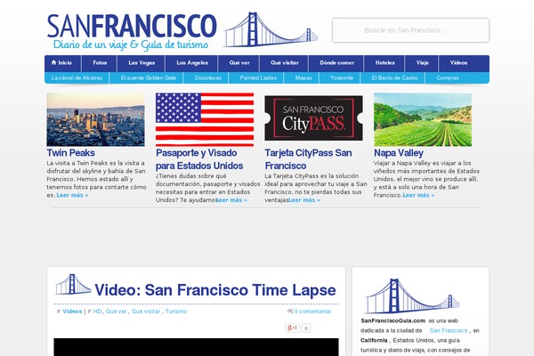Image resolution: width=534 pixels, height=356 pixels.
Task: Open the Videos menu item
Action: (x=458, y=63)
